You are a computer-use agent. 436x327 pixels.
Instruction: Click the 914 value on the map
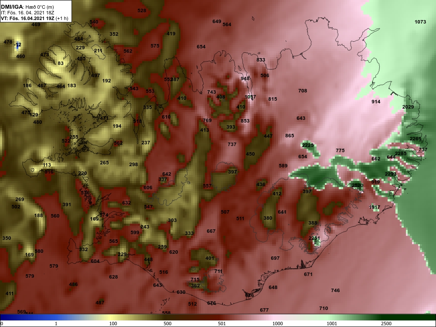point(376,102)
